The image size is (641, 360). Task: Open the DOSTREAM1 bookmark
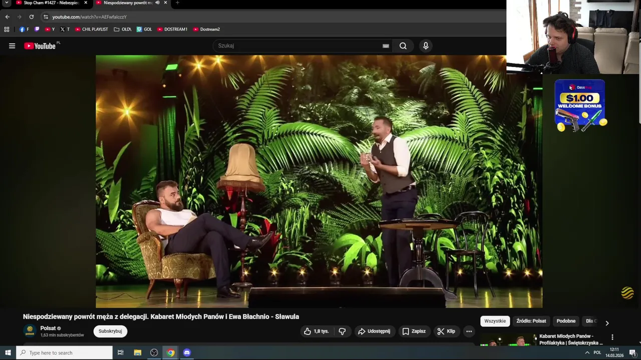coord(172,29)
